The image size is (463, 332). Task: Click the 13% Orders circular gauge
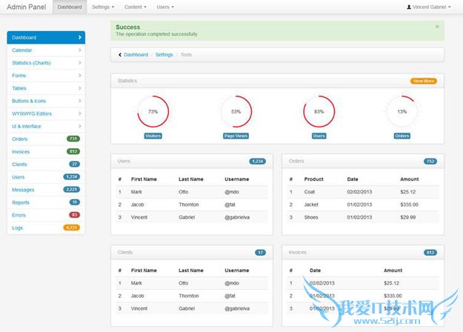[x=402, y=112]
